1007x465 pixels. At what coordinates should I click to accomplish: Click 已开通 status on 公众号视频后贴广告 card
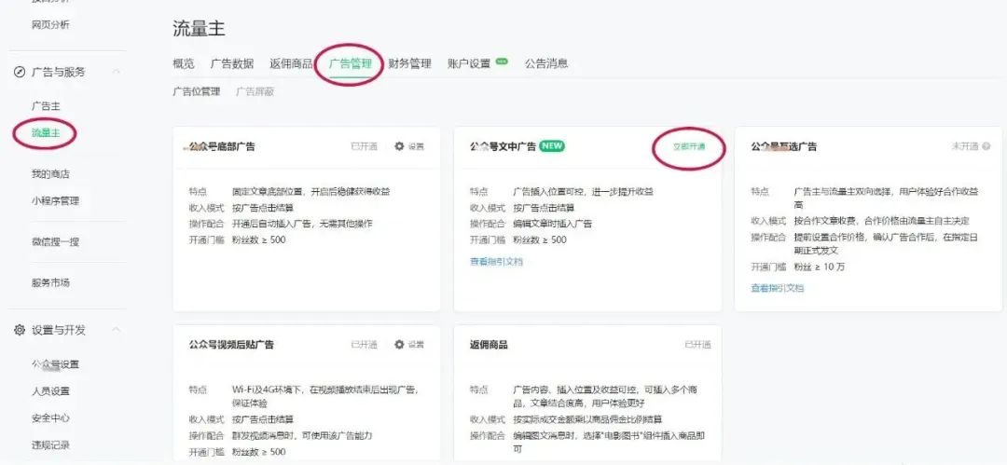pos(365,344)
